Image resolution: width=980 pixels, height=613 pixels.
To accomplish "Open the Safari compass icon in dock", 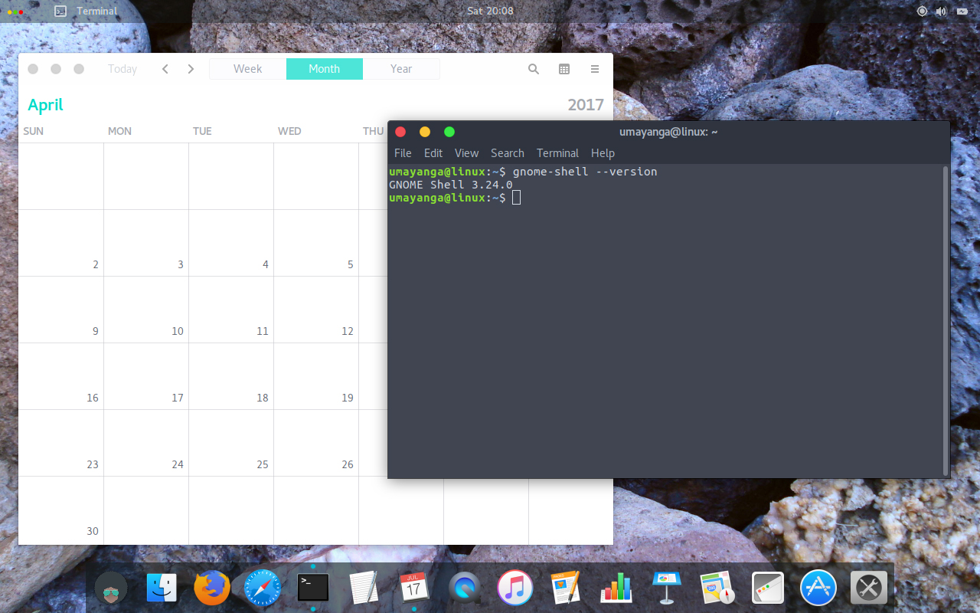I will coord(262,588).
